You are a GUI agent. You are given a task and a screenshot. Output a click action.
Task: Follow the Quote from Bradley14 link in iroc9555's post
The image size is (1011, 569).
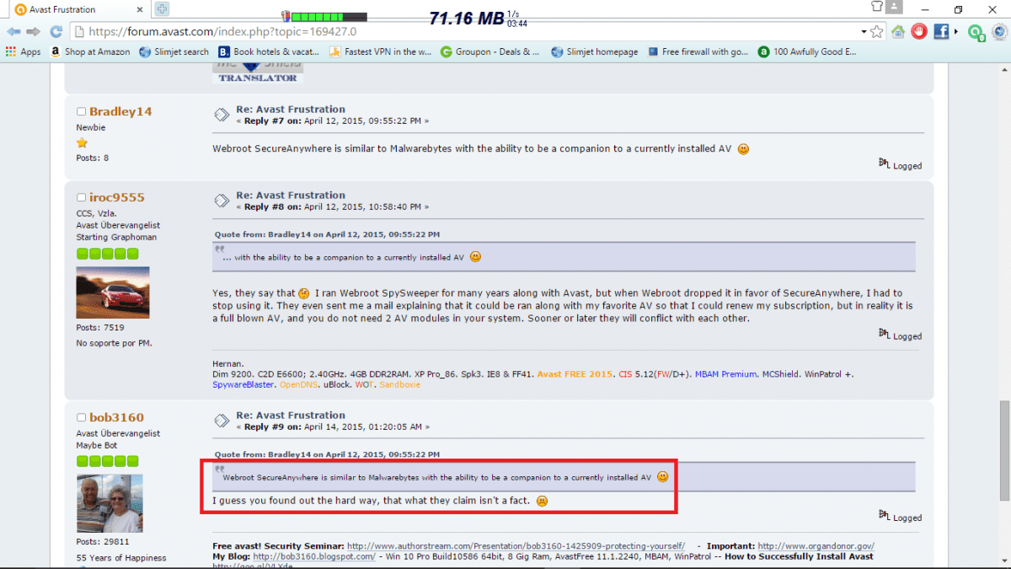point(327,234)
